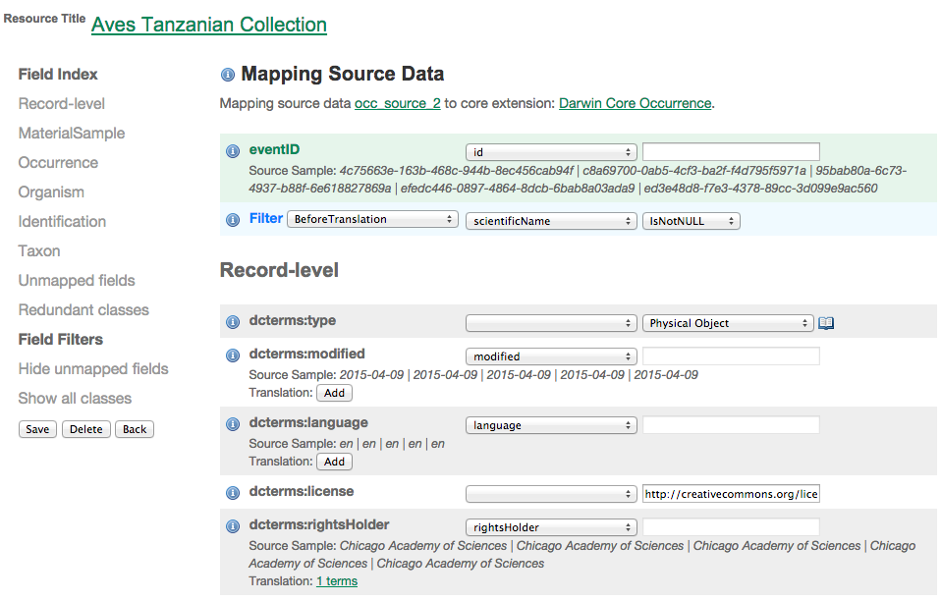
Task: Open the BeforeTranslation filter dropdown
Action: [373, 220]
